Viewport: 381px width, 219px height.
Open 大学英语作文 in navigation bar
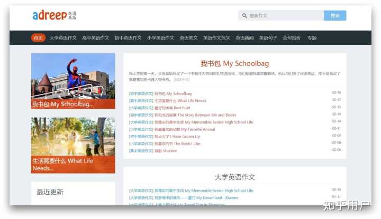point(63,38)
